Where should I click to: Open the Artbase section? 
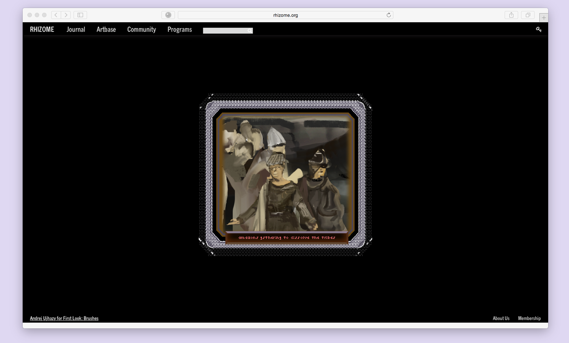(106, 29)
